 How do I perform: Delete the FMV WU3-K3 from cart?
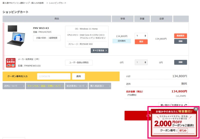[180, 41]
